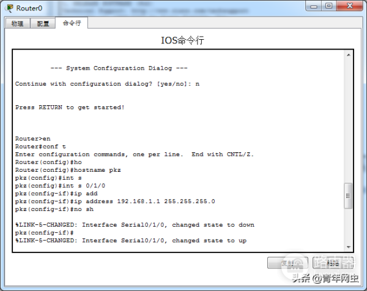This screenshot has height=291, width=367.
Task: Open the 配置 tab
Action: (43, 23)
